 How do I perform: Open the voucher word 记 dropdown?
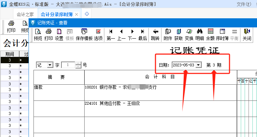50,65
